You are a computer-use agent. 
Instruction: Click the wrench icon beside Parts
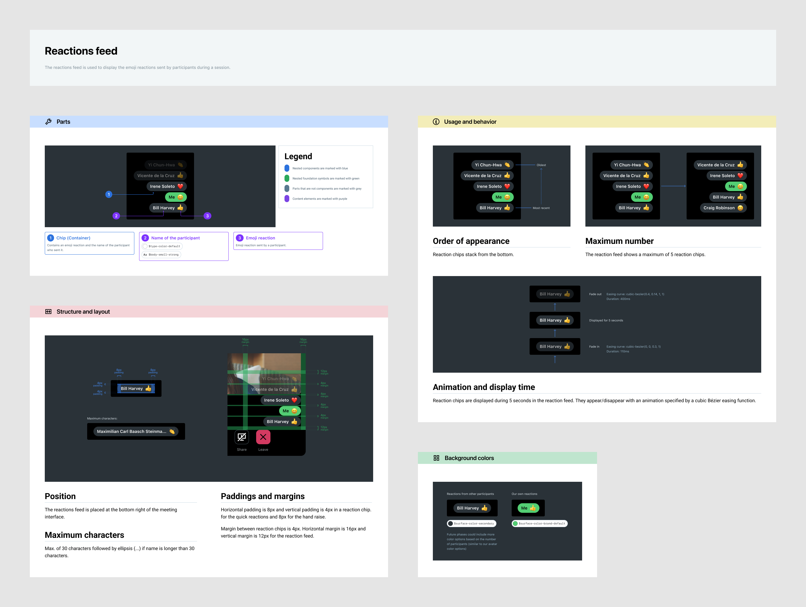(48, 122)
